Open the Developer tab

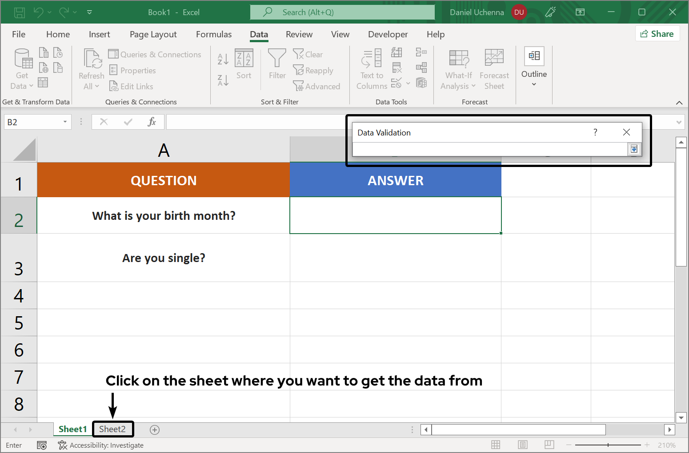click(388, 34)
